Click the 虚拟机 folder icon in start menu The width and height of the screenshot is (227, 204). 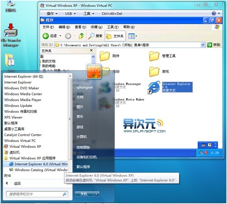[6, 152]
